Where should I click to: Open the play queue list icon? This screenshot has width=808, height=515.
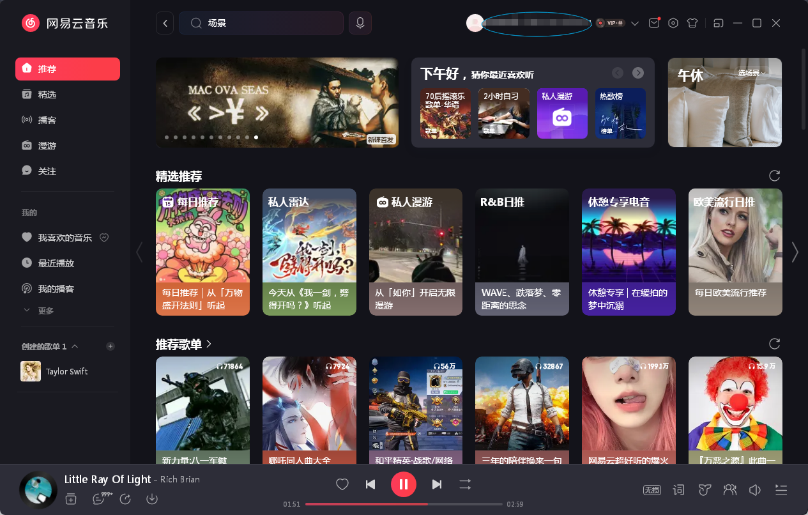click(781, 490)
